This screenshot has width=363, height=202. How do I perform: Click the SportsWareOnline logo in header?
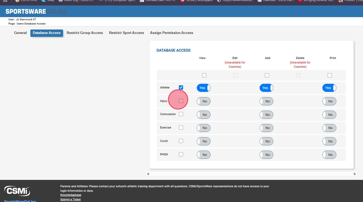37,12
